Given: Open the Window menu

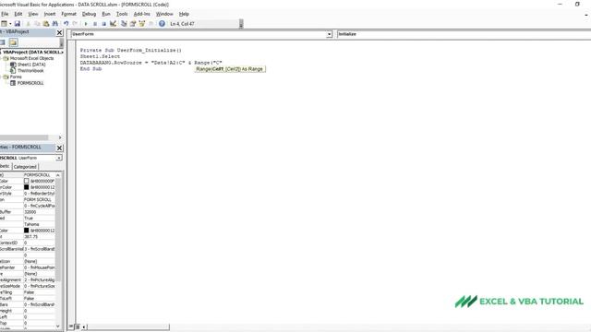Looking at the screenshot, I should click(164, 14).
